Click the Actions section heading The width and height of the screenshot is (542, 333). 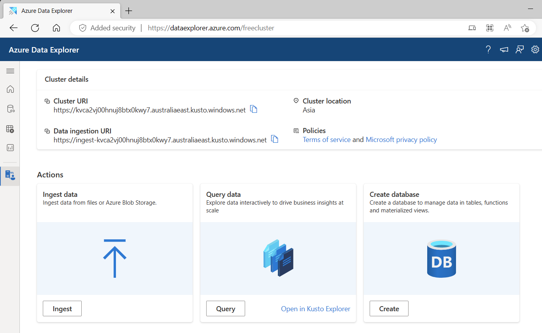(x=50, y=175)
